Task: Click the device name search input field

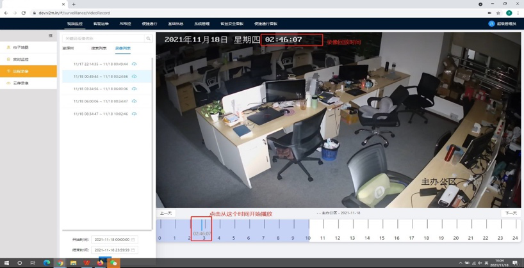Action: click(102, 38)
